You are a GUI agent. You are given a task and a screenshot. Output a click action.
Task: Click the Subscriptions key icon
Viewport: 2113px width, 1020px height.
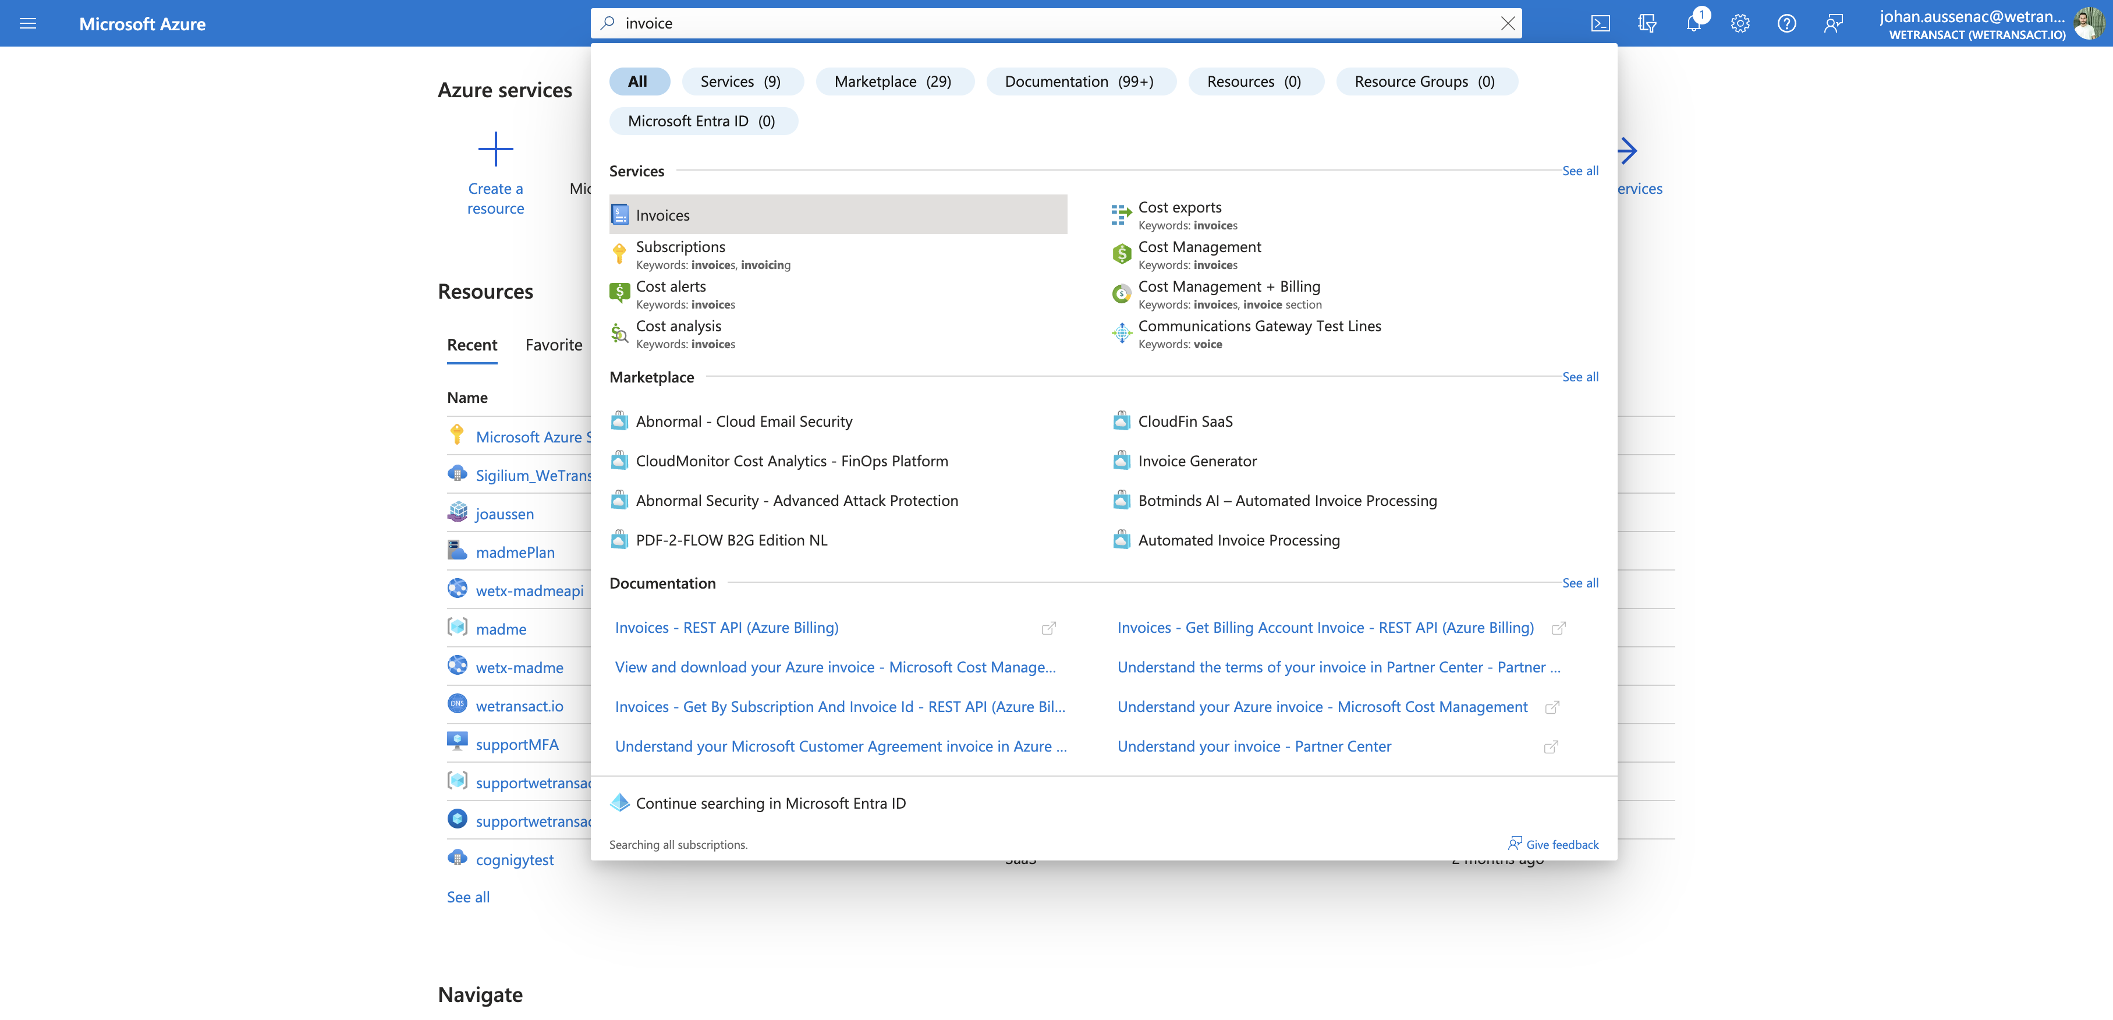619,254
